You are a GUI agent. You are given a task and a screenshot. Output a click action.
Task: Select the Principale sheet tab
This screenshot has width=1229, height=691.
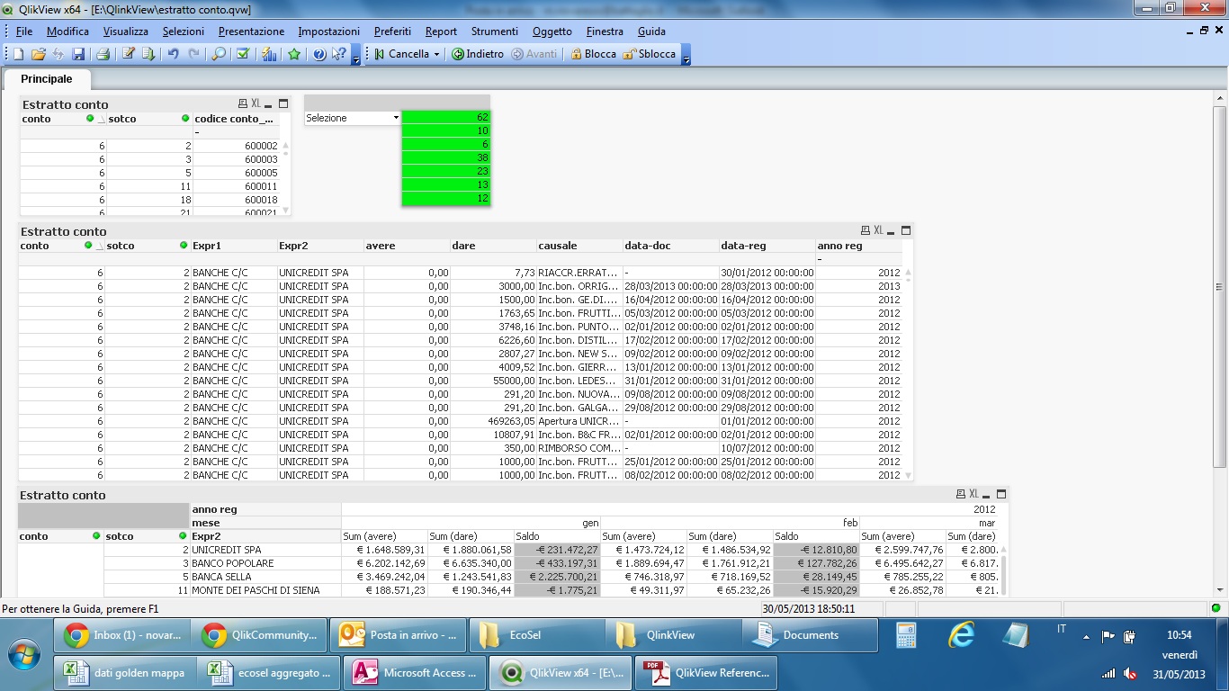pos(47,79)
